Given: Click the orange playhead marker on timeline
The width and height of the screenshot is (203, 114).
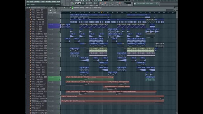Looking at the screenshot, I should coord(102,12).
